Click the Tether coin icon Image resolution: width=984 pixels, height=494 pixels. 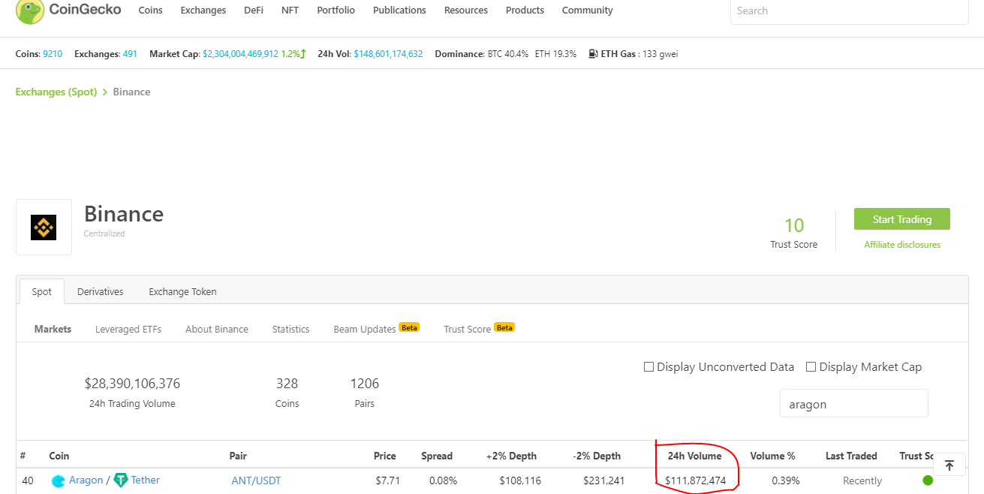tap(121, 480)
